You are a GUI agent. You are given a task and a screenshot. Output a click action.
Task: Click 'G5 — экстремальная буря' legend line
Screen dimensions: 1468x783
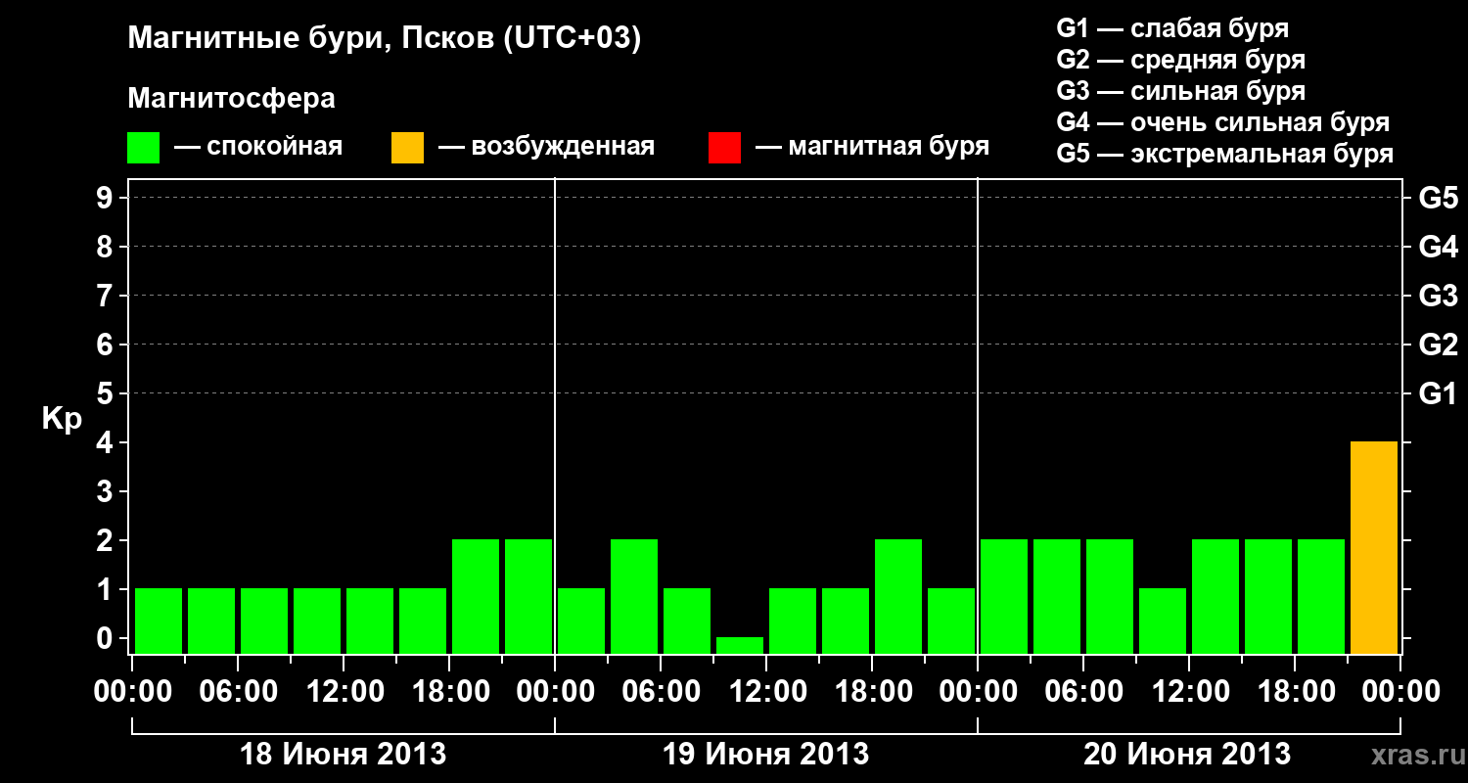1225,154
